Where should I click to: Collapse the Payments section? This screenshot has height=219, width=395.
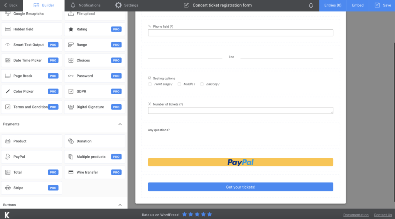pos(120,124)
